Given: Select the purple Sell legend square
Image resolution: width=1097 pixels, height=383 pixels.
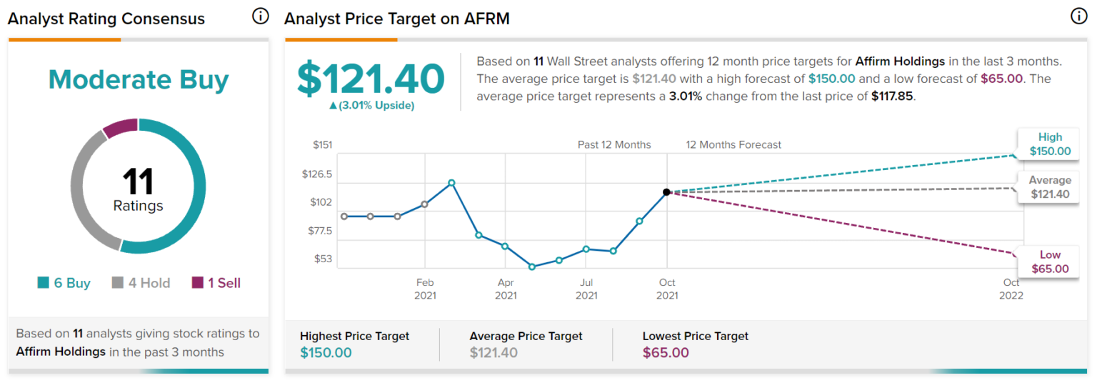Looking at the screenshot, I should click(197, 283).
